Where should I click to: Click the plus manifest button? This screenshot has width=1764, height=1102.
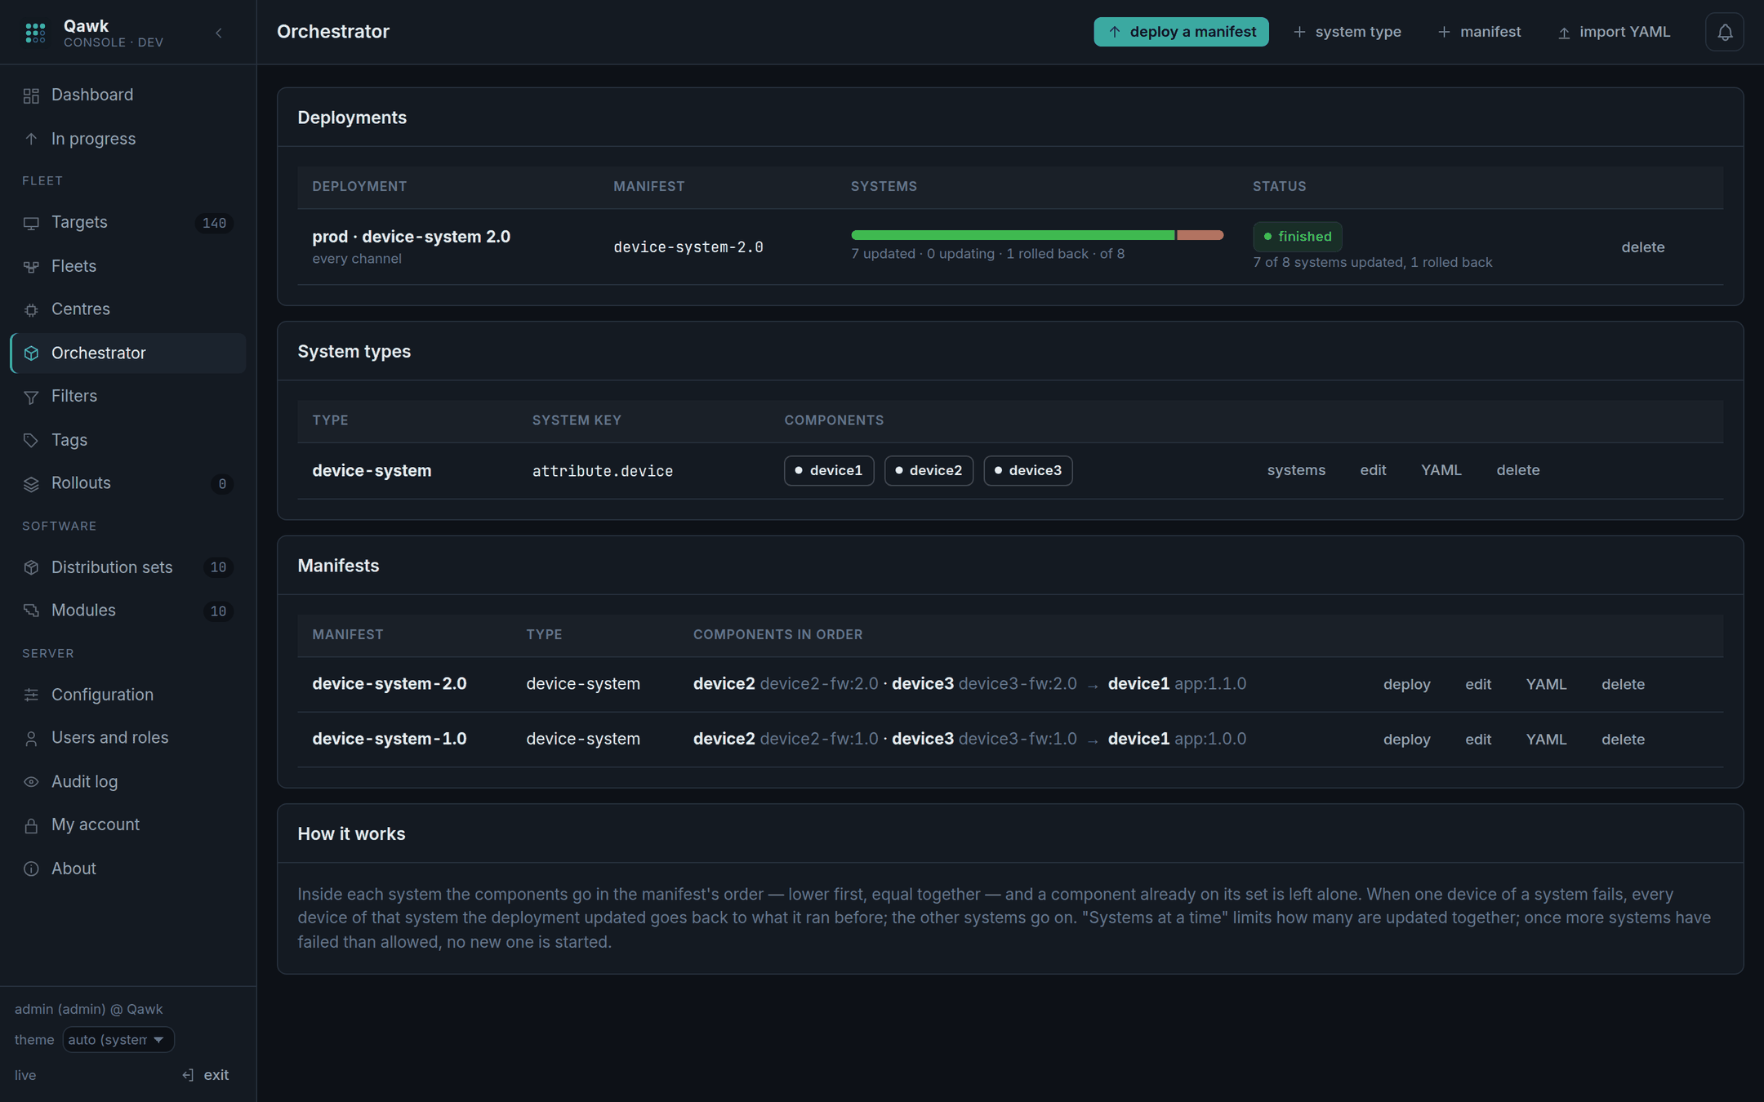pos(1479,32)
